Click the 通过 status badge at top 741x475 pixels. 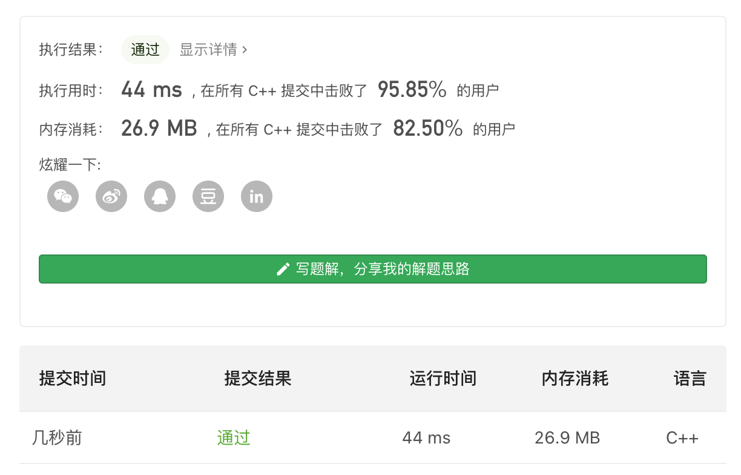tap(145, 50)
